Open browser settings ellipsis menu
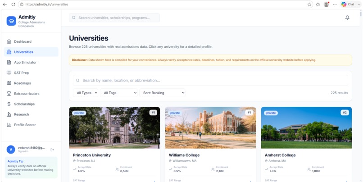The height and width of the screenshot is (182, 363). (335, 4)
